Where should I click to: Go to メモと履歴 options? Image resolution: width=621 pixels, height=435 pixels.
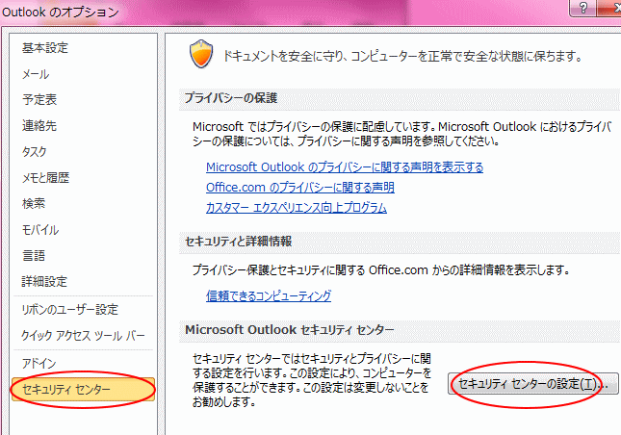pyautogui.click(x=45, y=178)
